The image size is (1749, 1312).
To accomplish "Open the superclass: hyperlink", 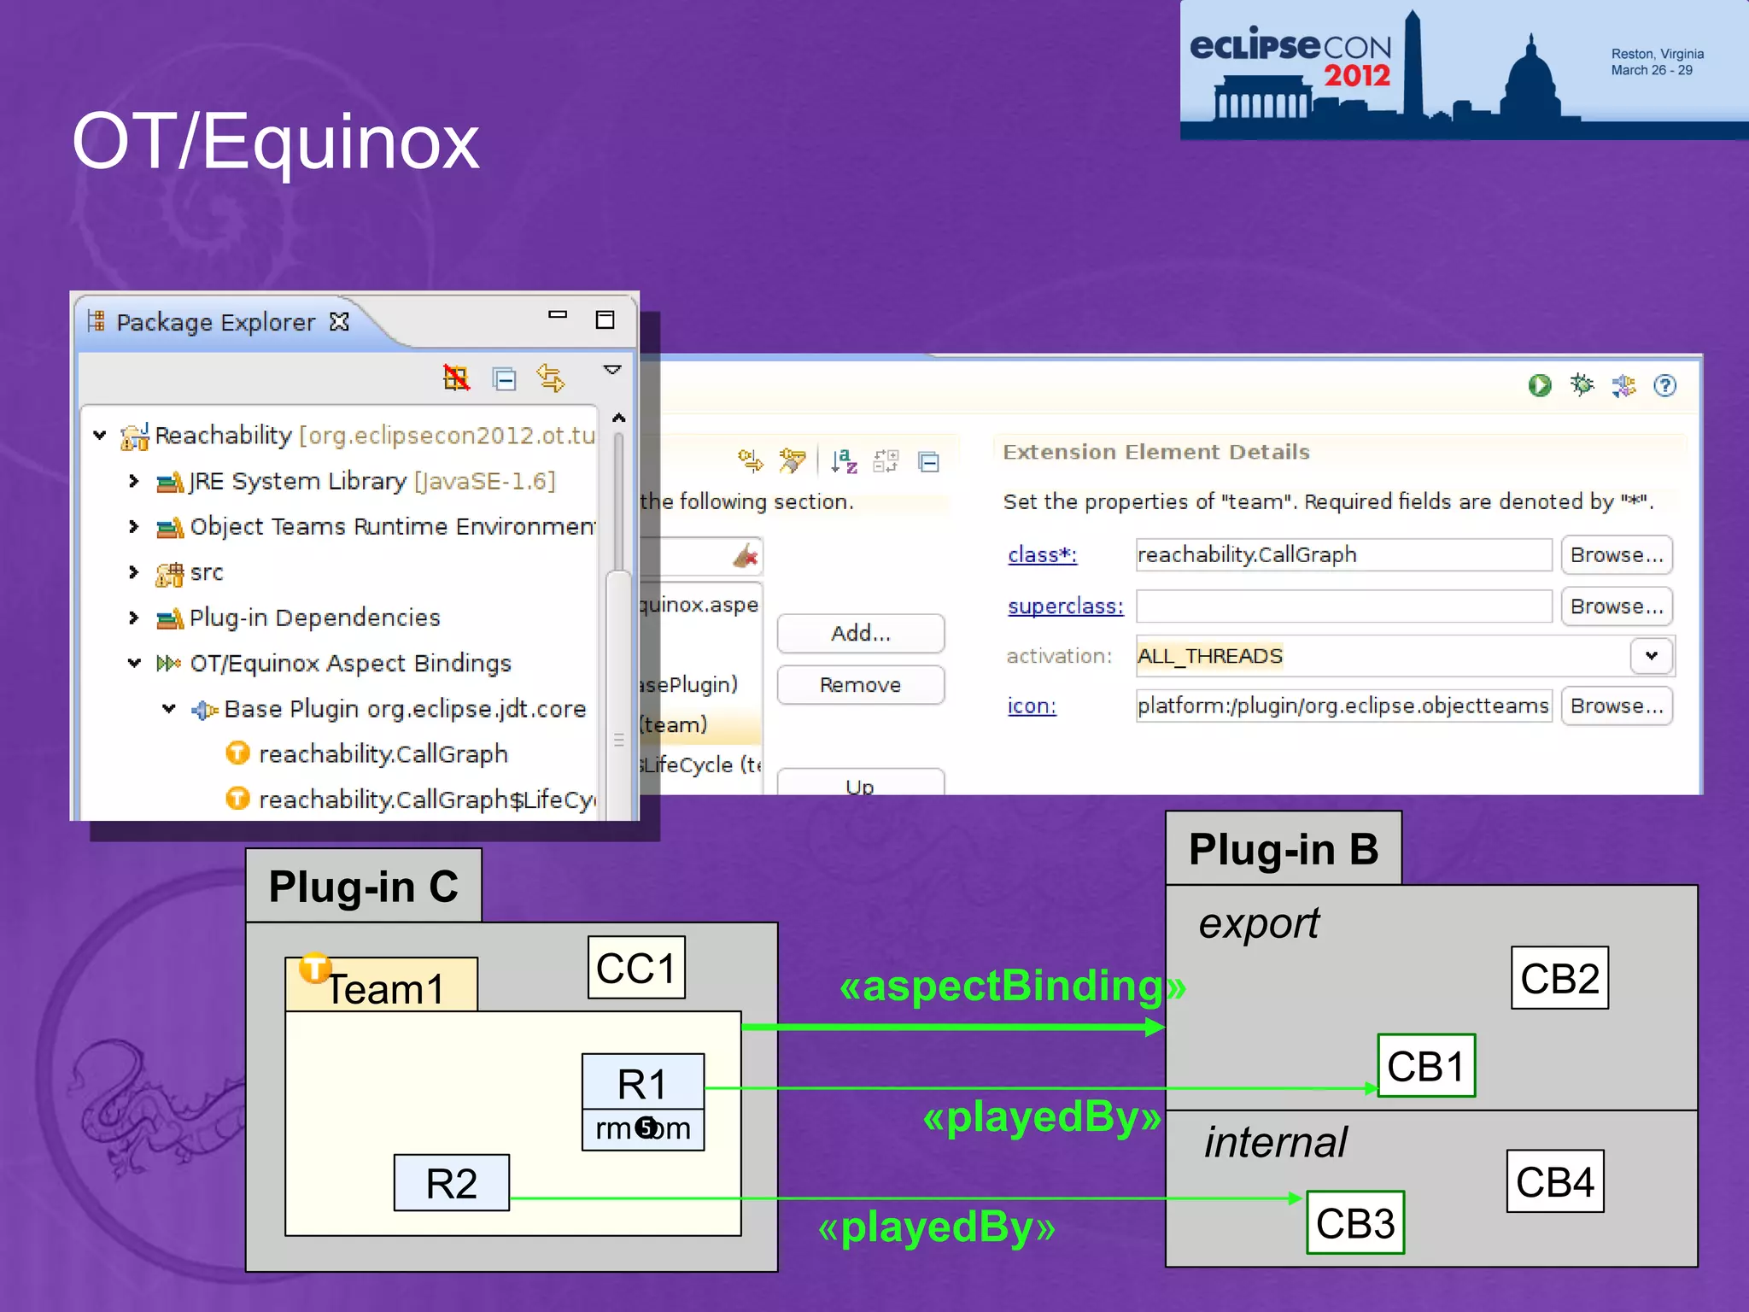I will (1066, 606).
